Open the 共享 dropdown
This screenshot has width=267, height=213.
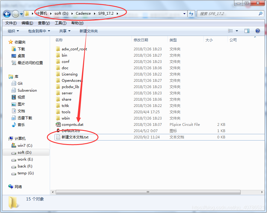click(65, 31)
